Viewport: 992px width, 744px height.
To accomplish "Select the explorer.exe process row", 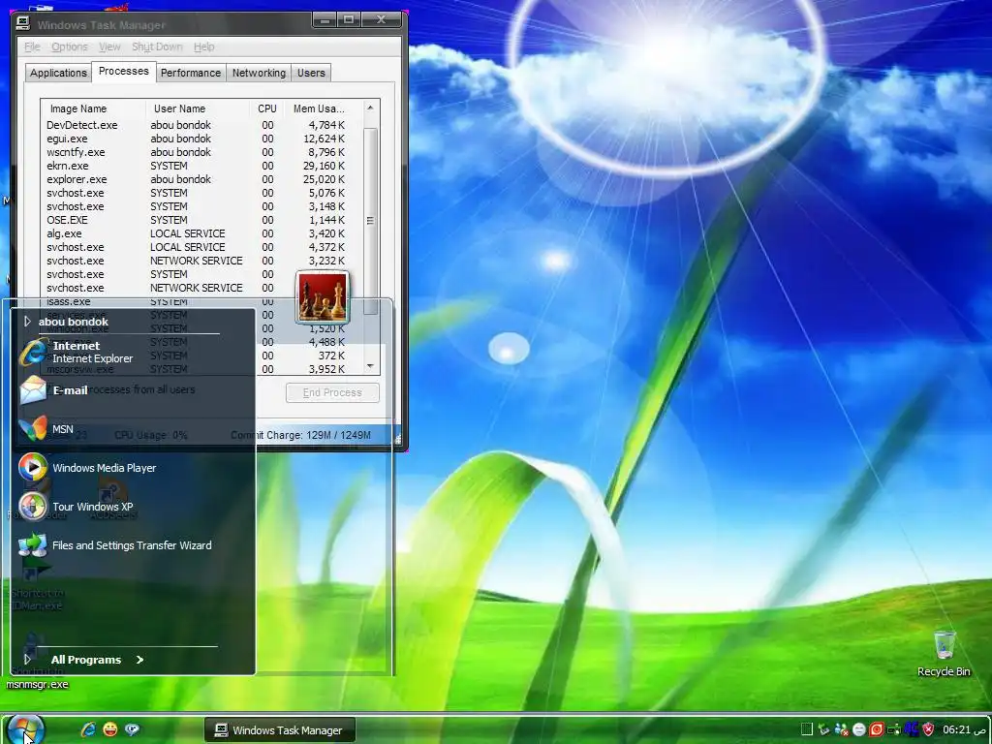I will click(x=202, y=179).
